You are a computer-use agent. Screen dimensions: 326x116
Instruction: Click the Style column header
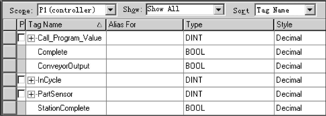click(300, 25)
